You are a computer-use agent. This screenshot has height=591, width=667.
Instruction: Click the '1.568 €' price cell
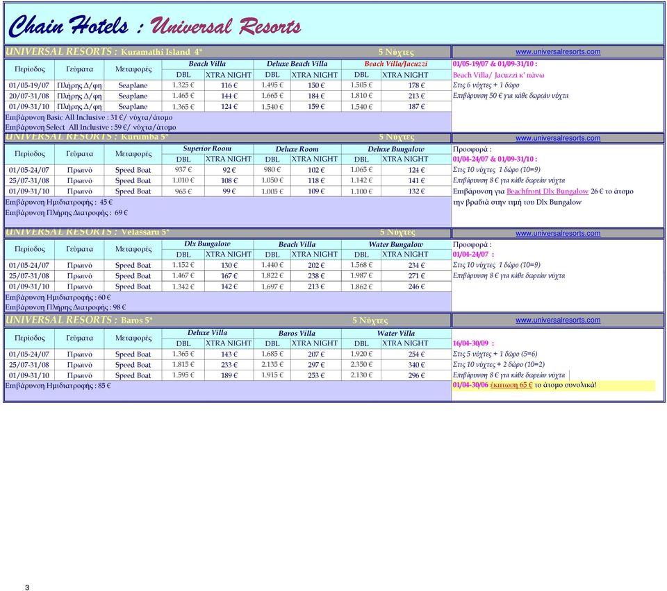click(361, 264)
